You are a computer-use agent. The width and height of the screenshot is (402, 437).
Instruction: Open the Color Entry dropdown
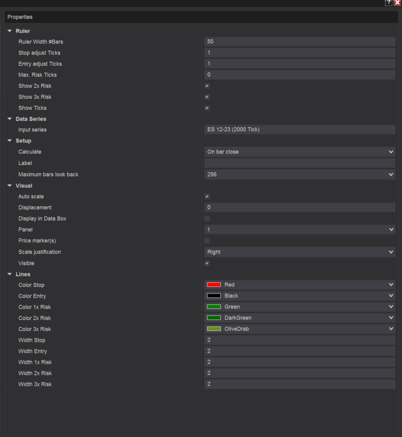[x=391, y=295]
